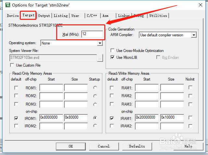Toggle IROM1 default checkbox
The image size is (208, 155).
16,118
